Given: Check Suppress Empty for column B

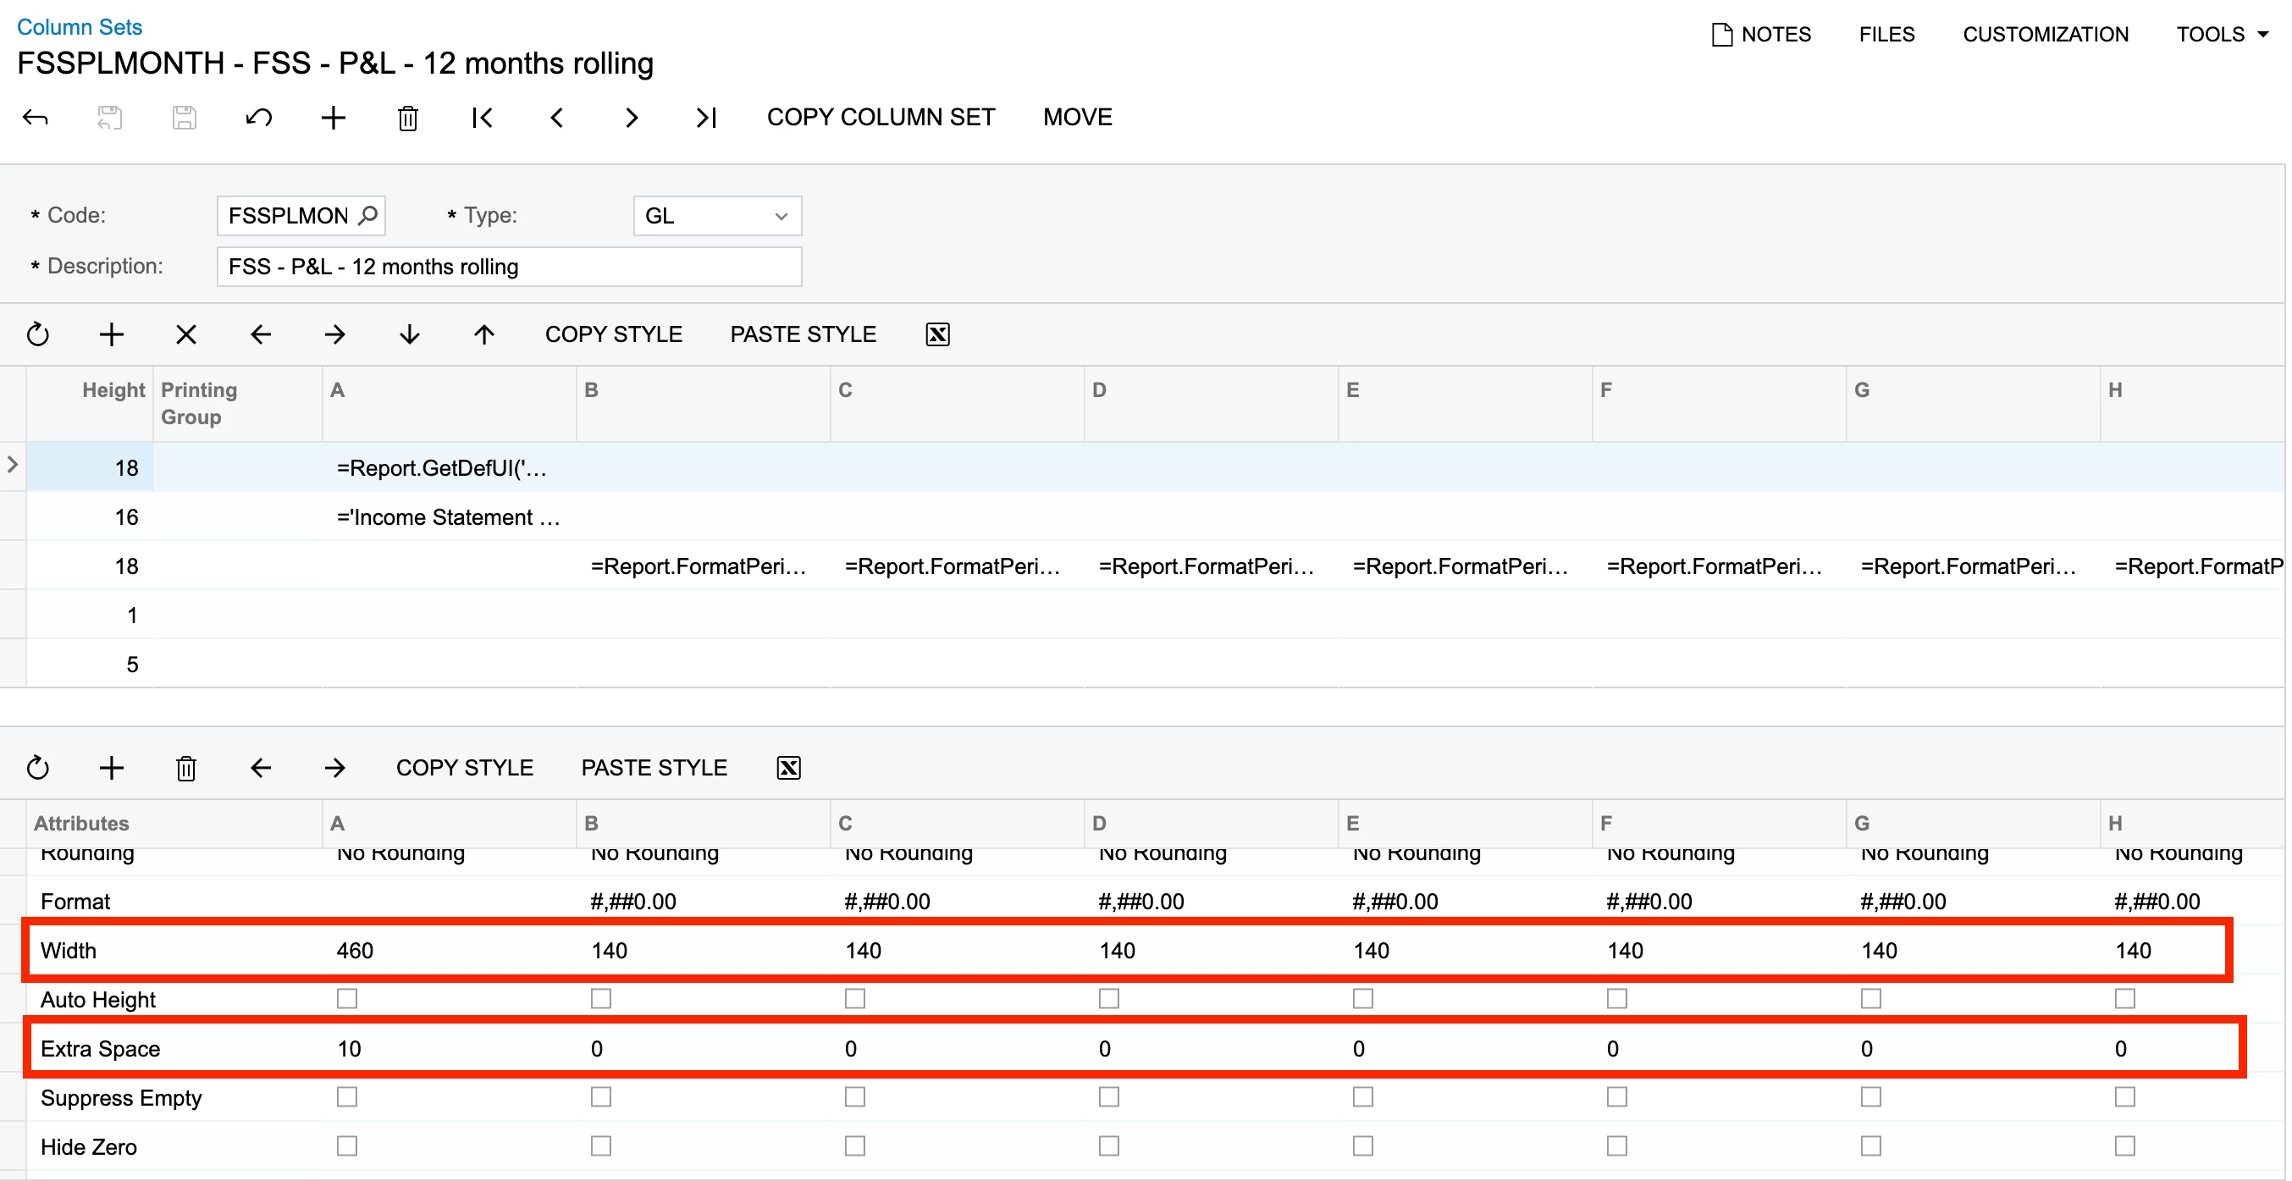Looking at the screenshot, I should (601, 1097).
